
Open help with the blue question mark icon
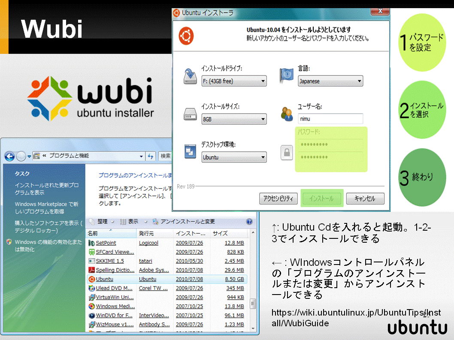[x=249, y=222]
